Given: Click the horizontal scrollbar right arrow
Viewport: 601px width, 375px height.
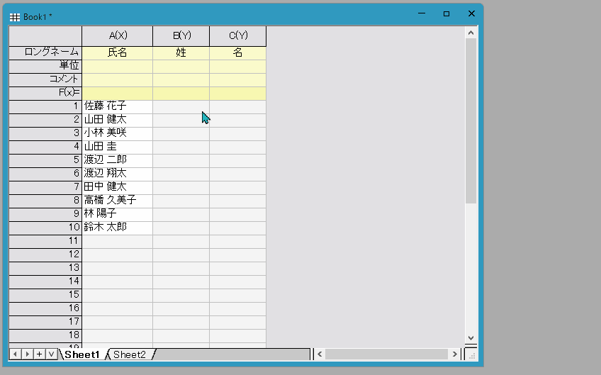Looking at the screenshot, I should click(x=454, y=354).
